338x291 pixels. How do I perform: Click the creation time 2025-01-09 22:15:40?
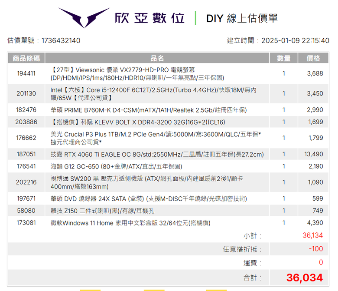click(x=295, y=40)
